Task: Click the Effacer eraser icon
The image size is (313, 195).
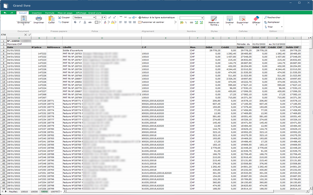Action: point(256,18)
